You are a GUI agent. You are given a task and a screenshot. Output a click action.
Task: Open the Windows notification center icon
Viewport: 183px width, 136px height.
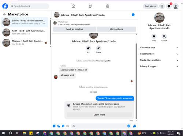(179, 133)
